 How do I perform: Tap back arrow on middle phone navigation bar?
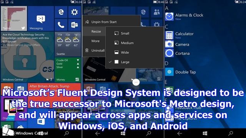tap(98, 133)
